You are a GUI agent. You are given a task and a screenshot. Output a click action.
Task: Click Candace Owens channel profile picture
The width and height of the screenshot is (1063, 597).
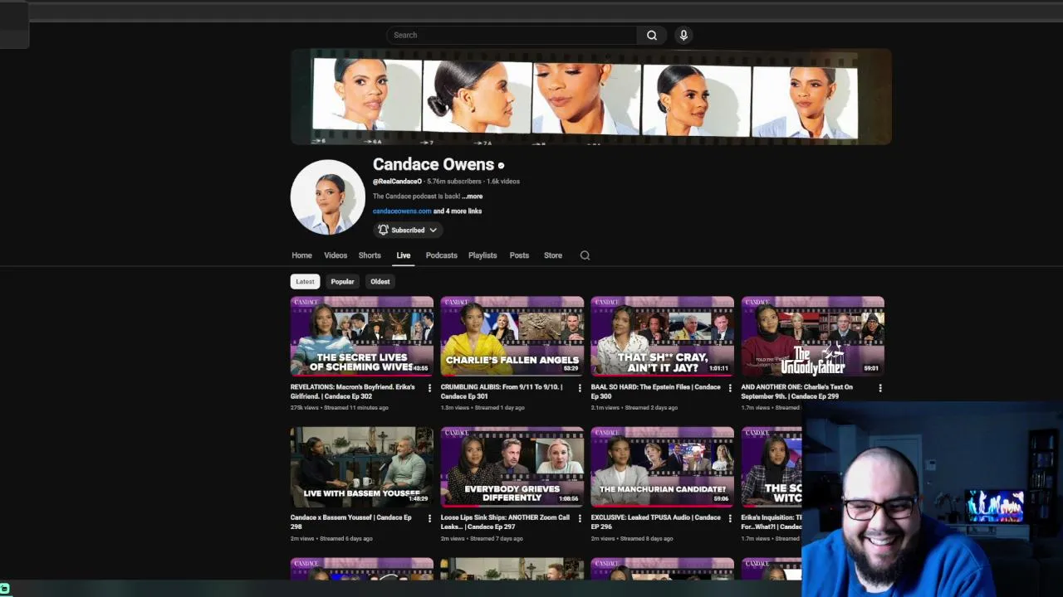coord(327,197)
